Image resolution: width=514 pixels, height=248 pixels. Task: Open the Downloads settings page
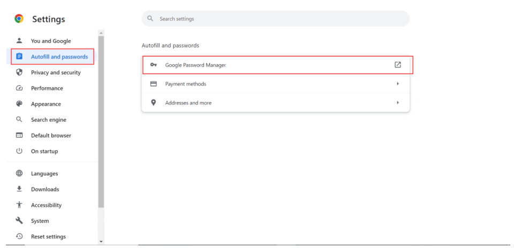tap(45, 189)
